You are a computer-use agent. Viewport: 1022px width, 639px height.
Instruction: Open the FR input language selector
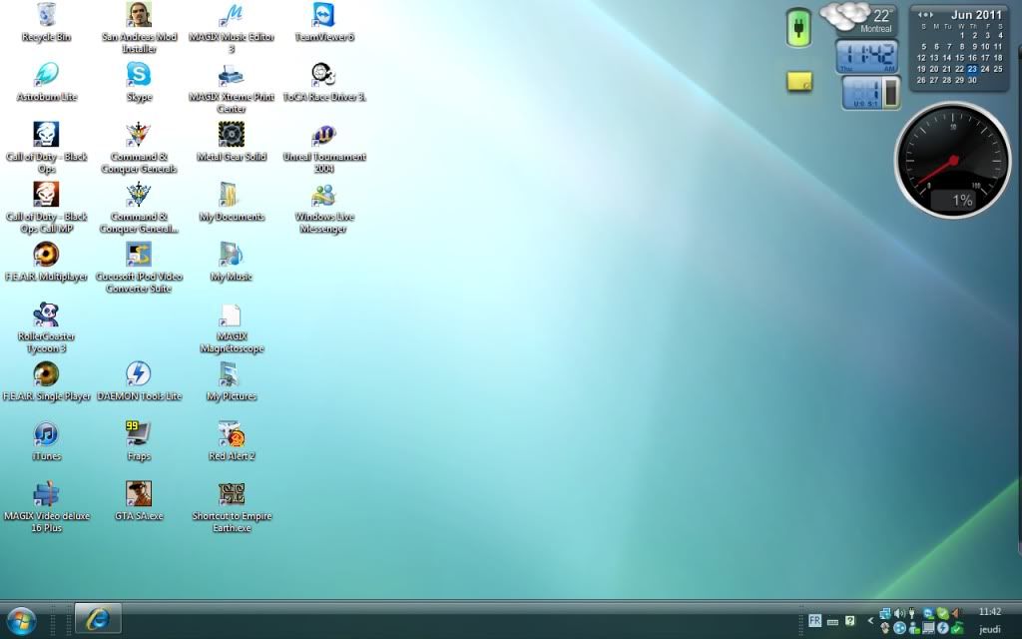click(814, 620)
